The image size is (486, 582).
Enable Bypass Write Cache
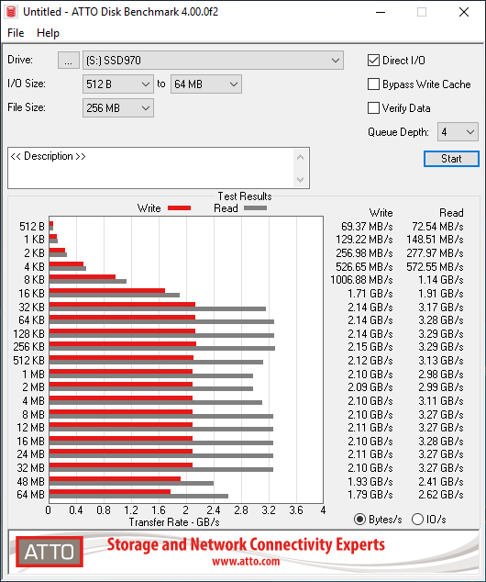click(373, 84)
